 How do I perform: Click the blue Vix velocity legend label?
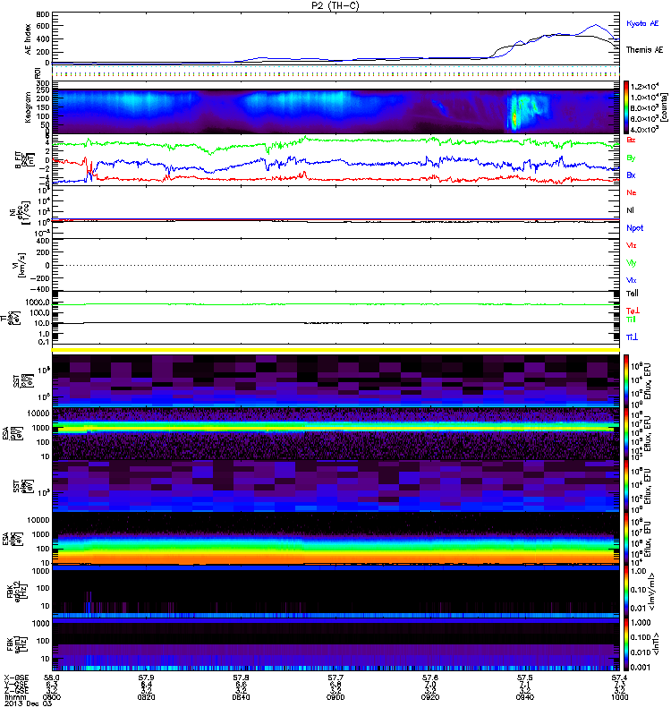(x=631, y=280)
